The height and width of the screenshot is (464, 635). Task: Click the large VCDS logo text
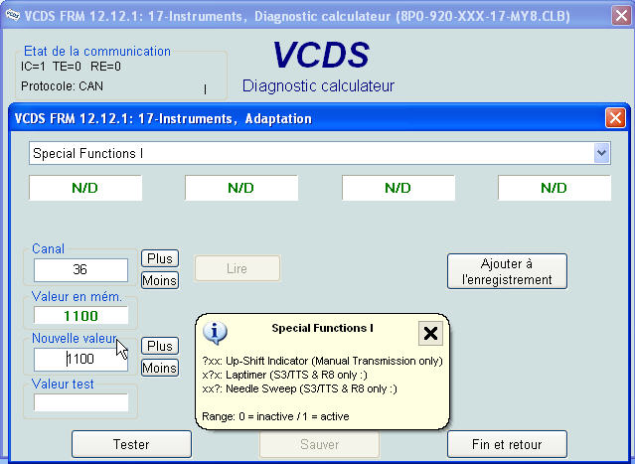pyautogui.click(x=321, y=55)
